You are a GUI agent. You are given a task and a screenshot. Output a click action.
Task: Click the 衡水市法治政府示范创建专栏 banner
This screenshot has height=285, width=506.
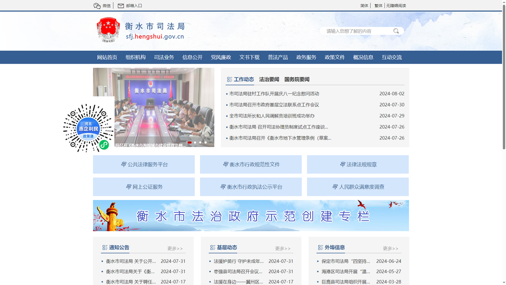pyautogui.click(x=251, y=216)
